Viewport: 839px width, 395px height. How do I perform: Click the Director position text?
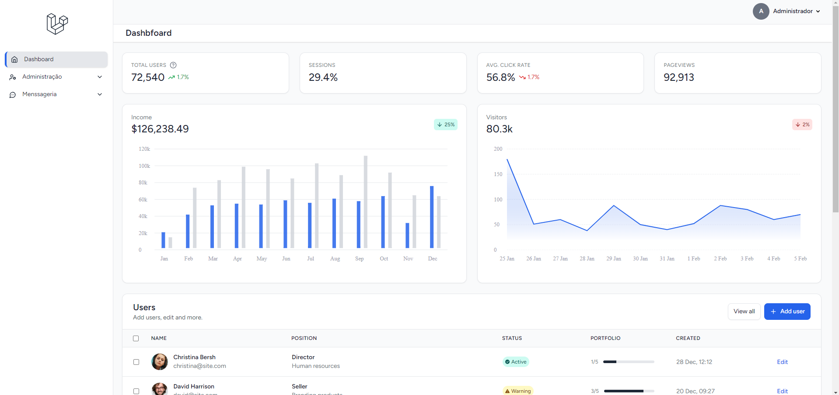pos(303,357)
